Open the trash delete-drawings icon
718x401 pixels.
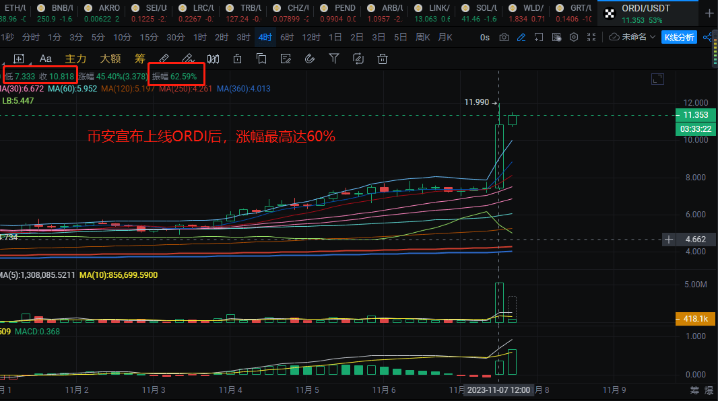tap(383, 59)
